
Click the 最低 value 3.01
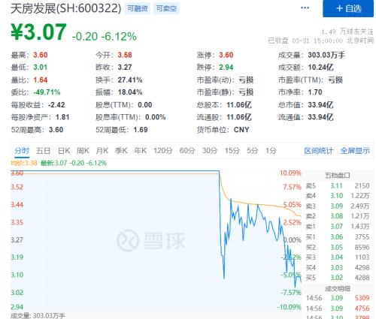[41, 68]
